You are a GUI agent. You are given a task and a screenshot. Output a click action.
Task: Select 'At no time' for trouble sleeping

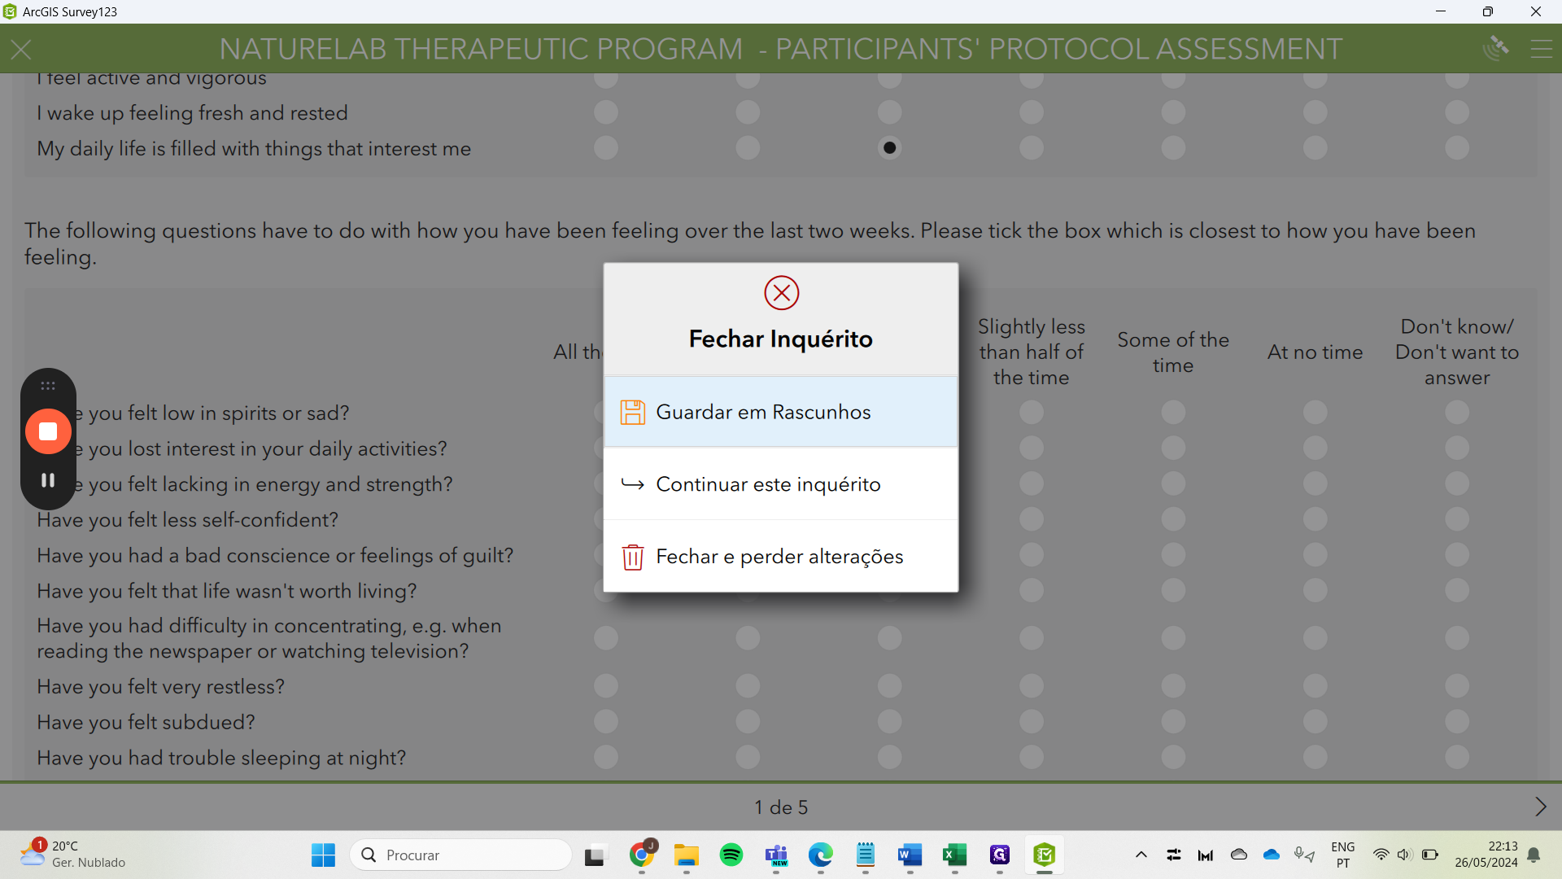[x=1315, y=758]
